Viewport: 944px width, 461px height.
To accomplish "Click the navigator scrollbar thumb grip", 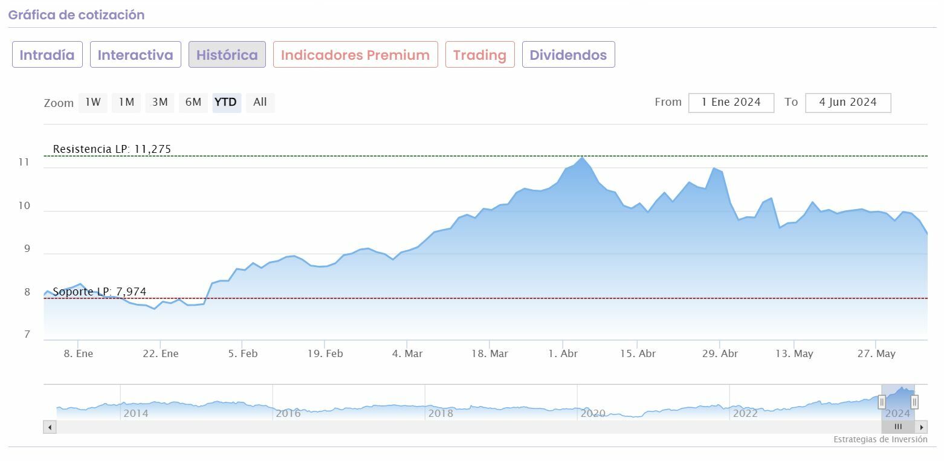I will click(x=898, y=427).
